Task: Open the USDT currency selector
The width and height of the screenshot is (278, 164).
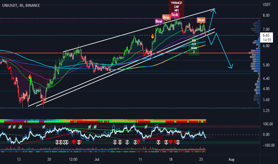Action: (266, 4)
